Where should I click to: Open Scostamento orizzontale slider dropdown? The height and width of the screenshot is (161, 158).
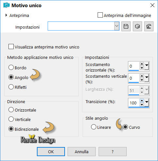point(147,66)
